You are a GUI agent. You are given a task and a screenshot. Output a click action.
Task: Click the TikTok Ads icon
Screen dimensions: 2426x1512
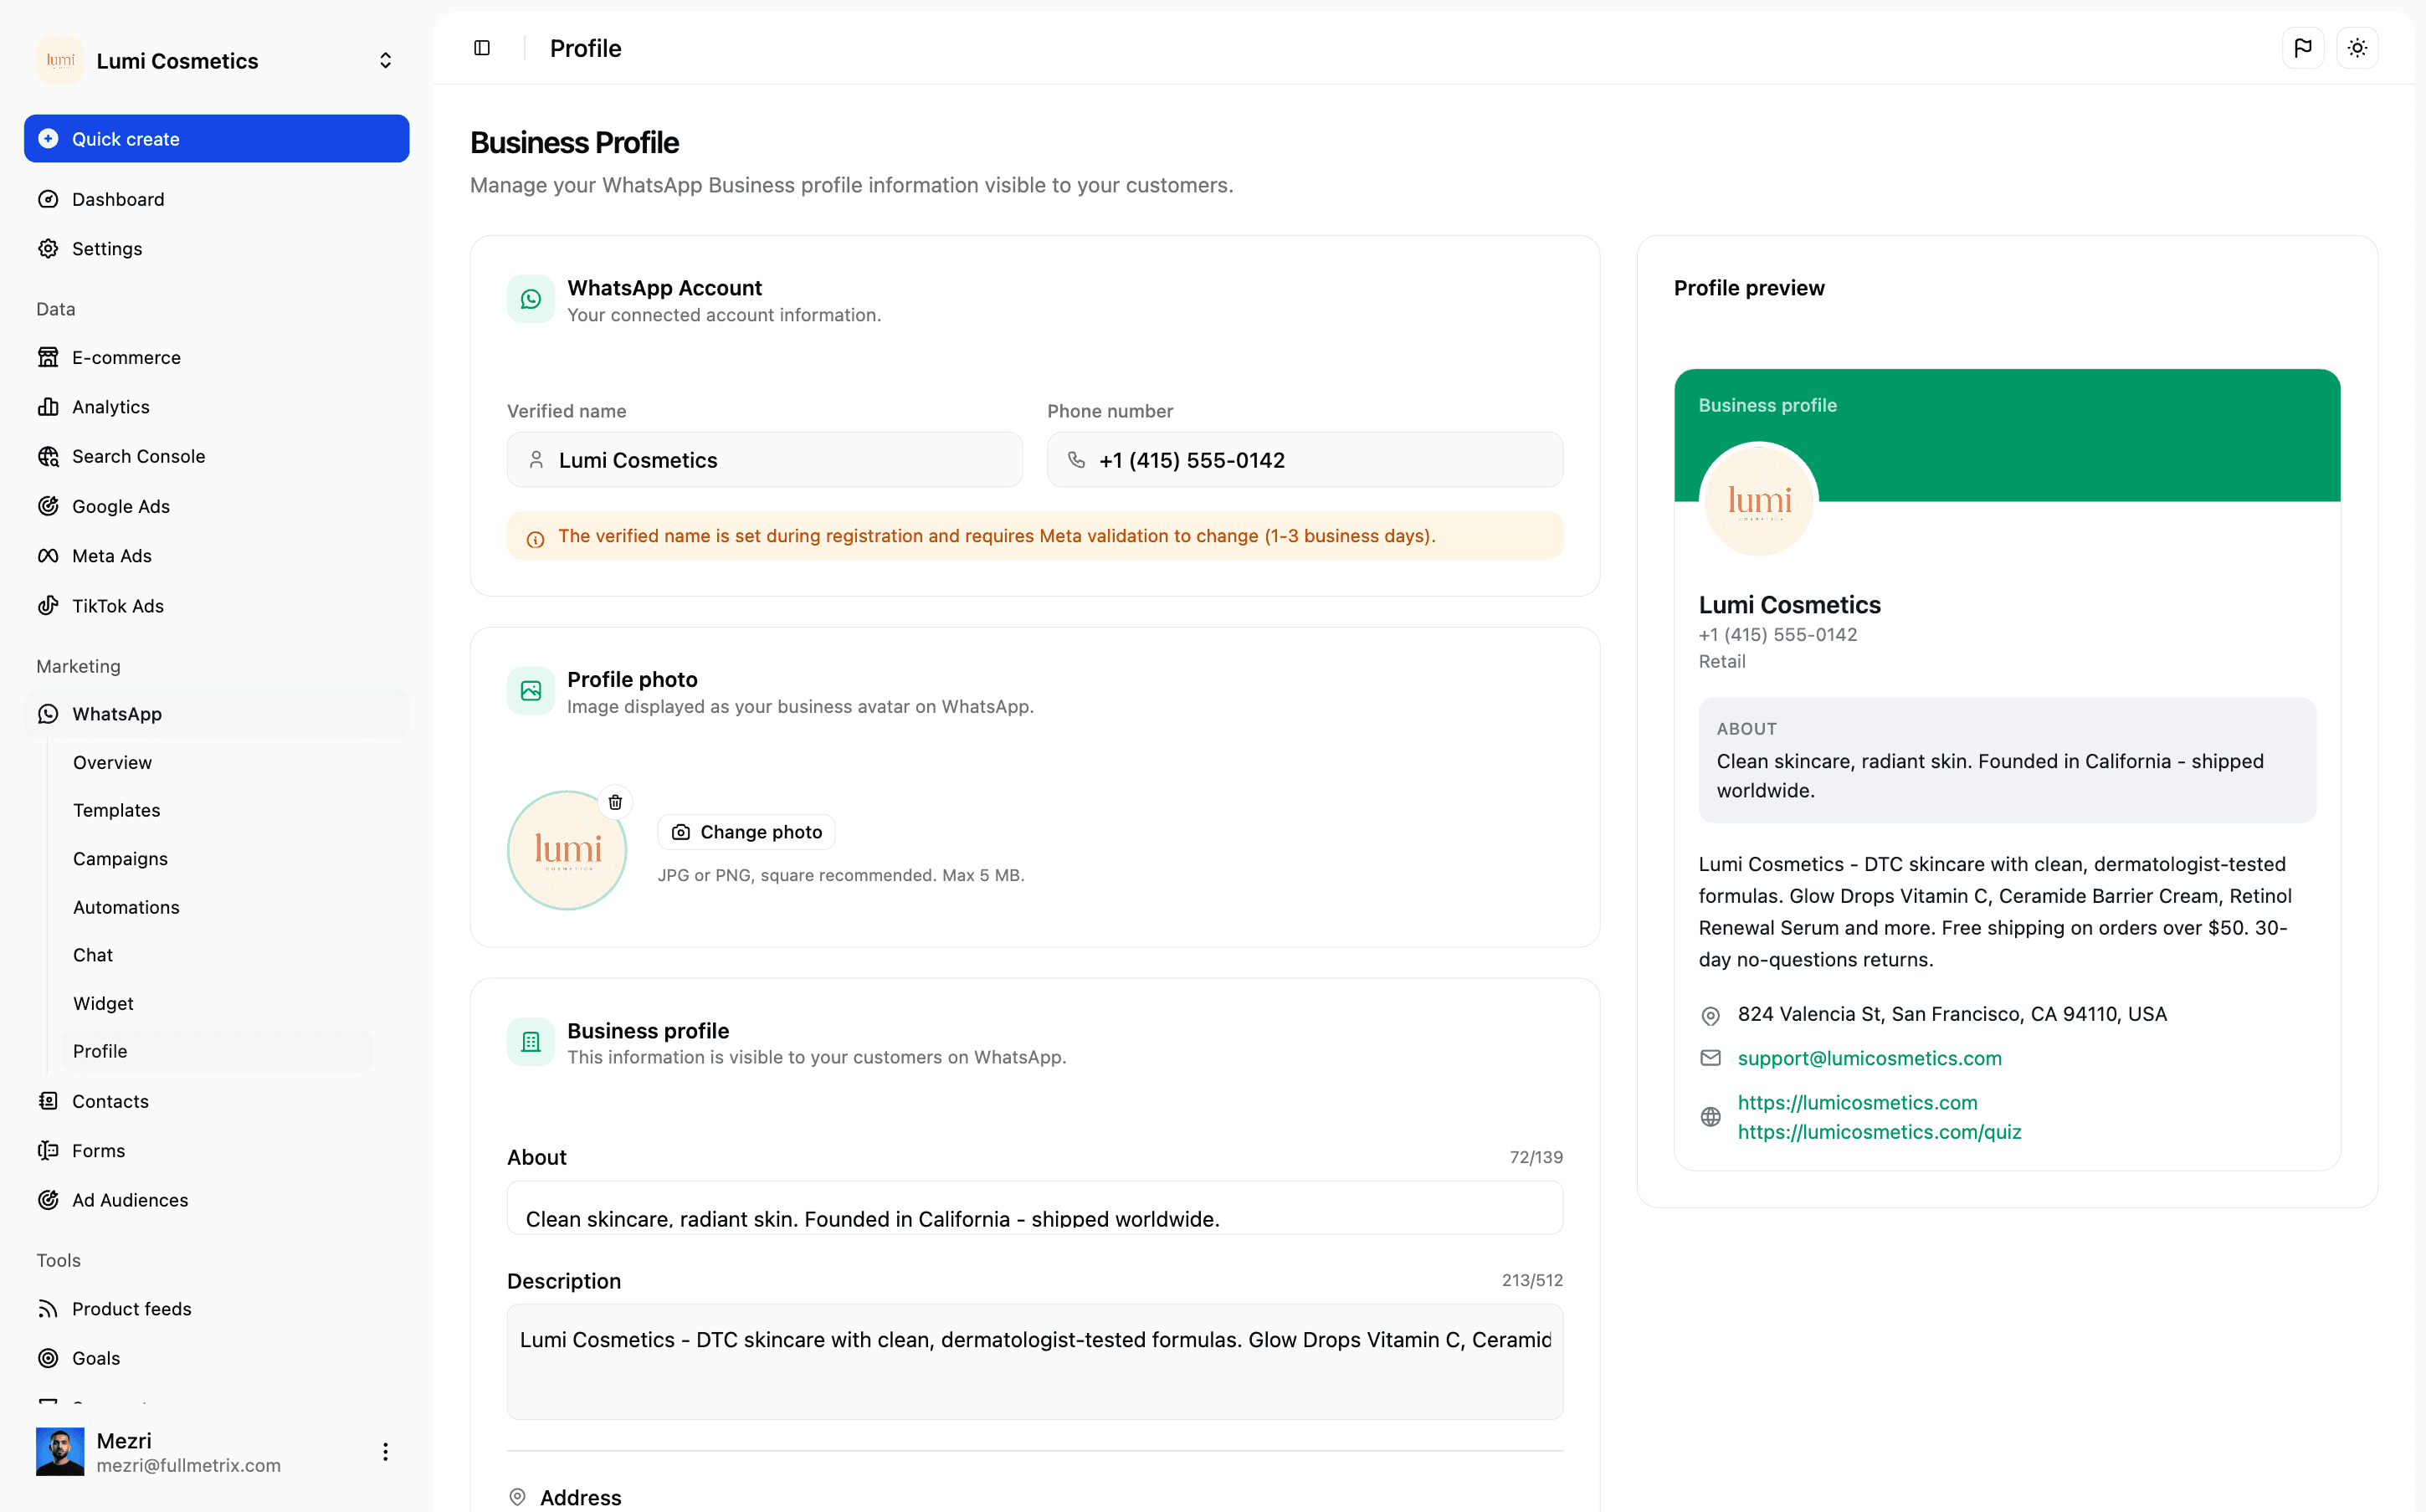click(48, 605)
